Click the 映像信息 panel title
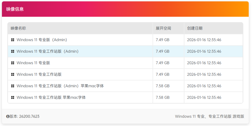This screenshot has width=252, height=126. point(15,9)
